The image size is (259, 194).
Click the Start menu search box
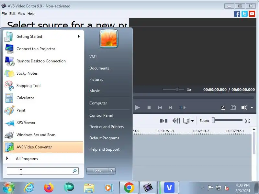point(42,171)
